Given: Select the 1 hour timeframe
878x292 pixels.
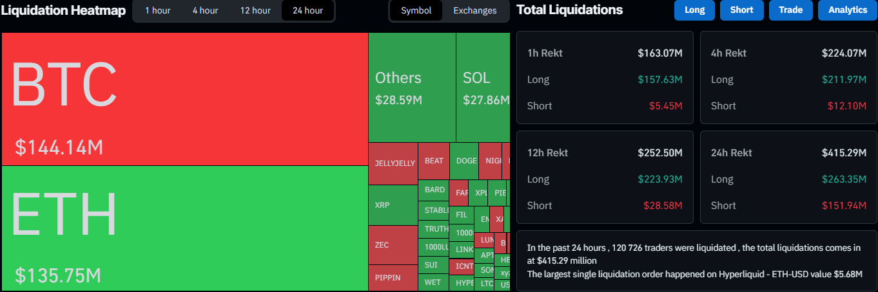Looking at the screenshot, I should click(157, 10).
